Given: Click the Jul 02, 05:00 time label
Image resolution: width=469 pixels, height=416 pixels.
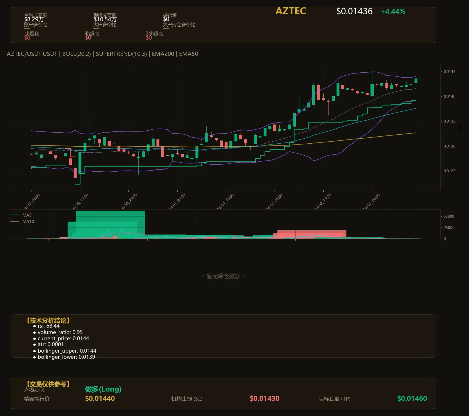Looking at the screenshot, I should (274, 202).
